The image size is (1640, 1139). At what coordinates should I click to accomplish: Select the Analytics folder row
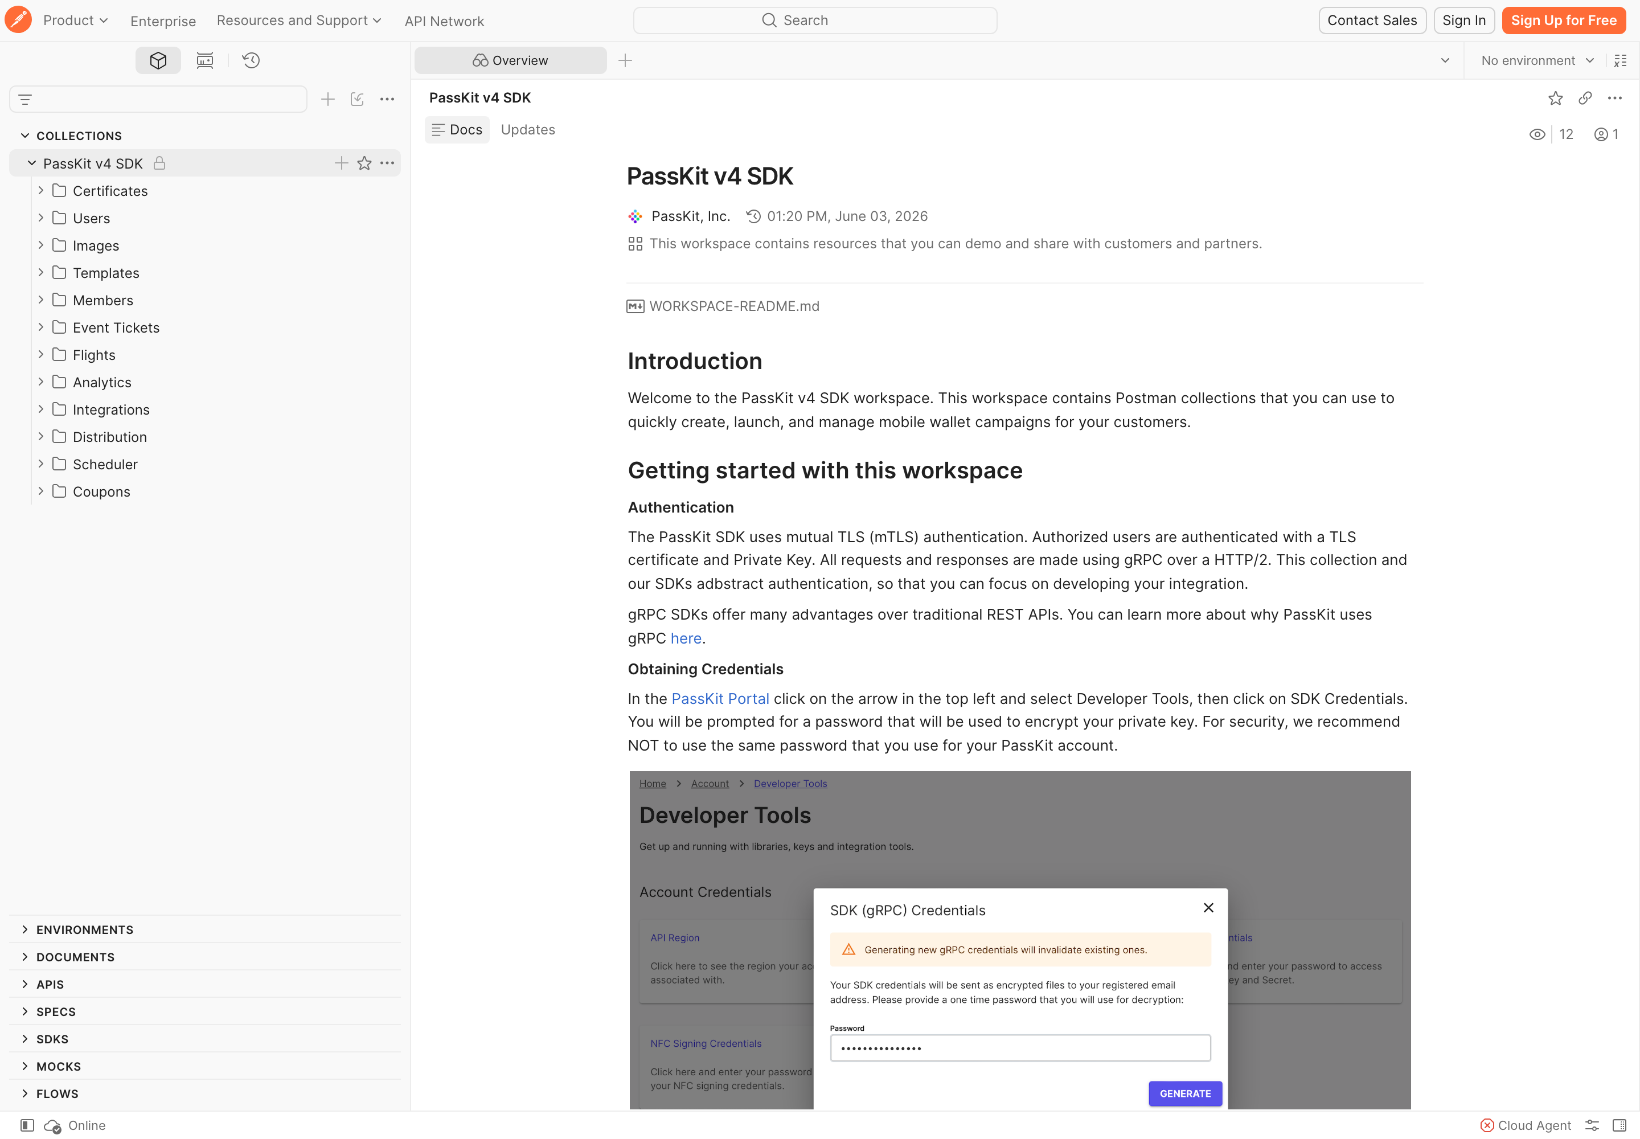[206, 382]
